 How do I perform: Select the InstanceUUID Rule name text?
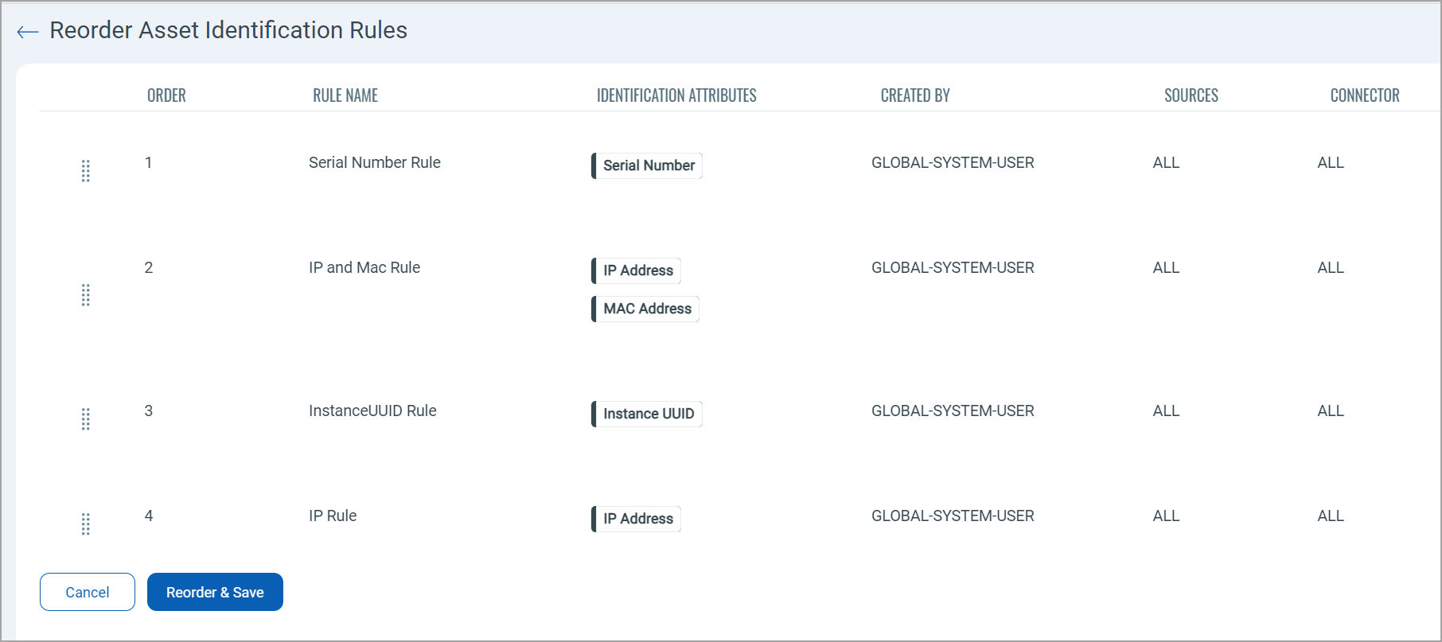372,410
